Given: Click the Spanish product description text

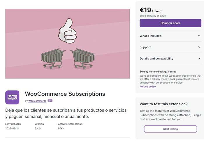Looking at the screenshot, I should click(66, 113).
